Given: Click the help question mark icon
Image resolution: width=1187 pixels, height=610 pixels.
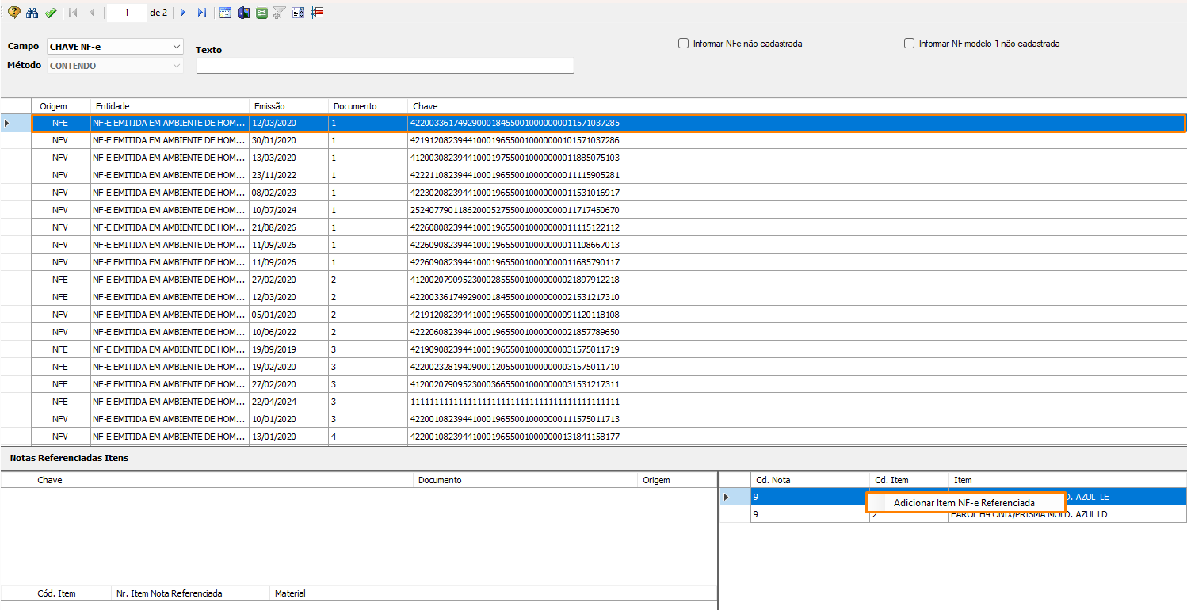Looking at the screenshot, I should point(13,13).
